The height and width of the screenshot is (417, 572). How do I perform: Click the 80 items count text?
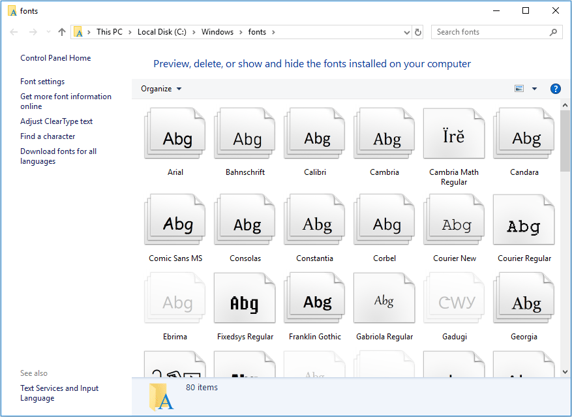[x=202, y=388]
